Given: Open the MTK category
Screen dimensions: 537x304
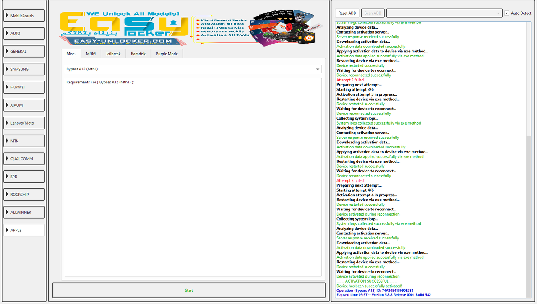Looking at the screenshot, I should (24, 141).
